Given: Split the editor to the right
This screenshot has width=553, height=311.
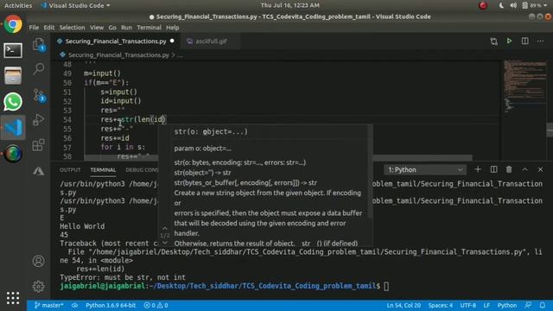Looking at the screenshot, I should click(x=524, y=41).
